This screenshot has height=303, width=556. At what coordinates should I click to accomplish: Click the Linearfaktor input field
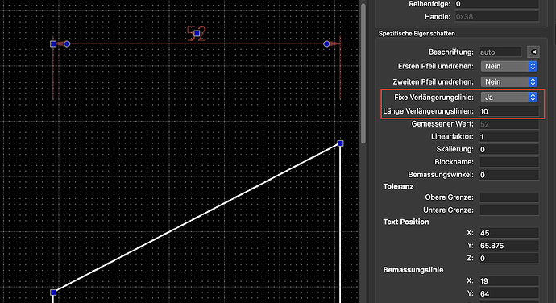pos(509,137)
